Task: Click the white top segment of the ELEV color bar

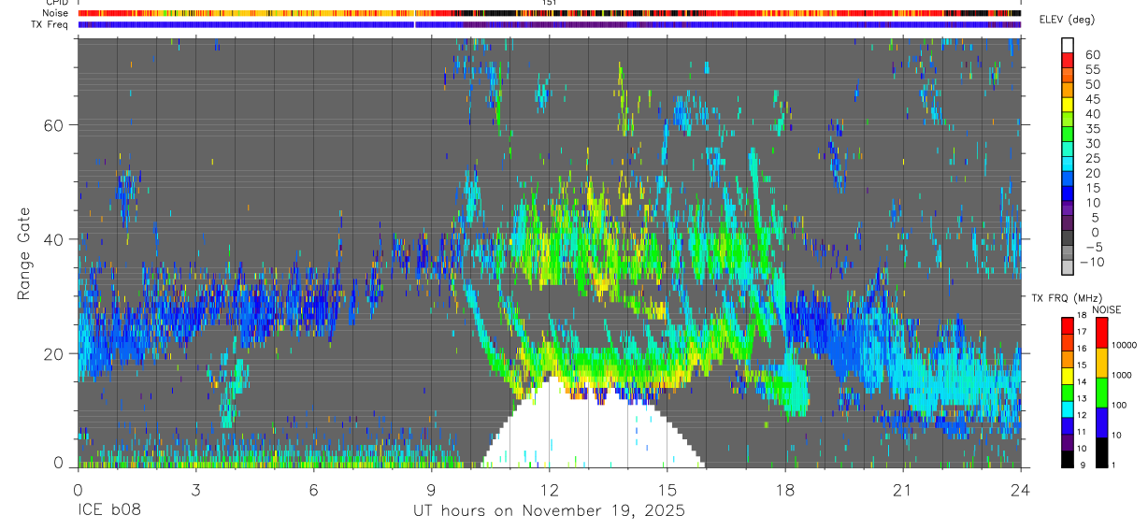Action: [x=1068, y=46]
